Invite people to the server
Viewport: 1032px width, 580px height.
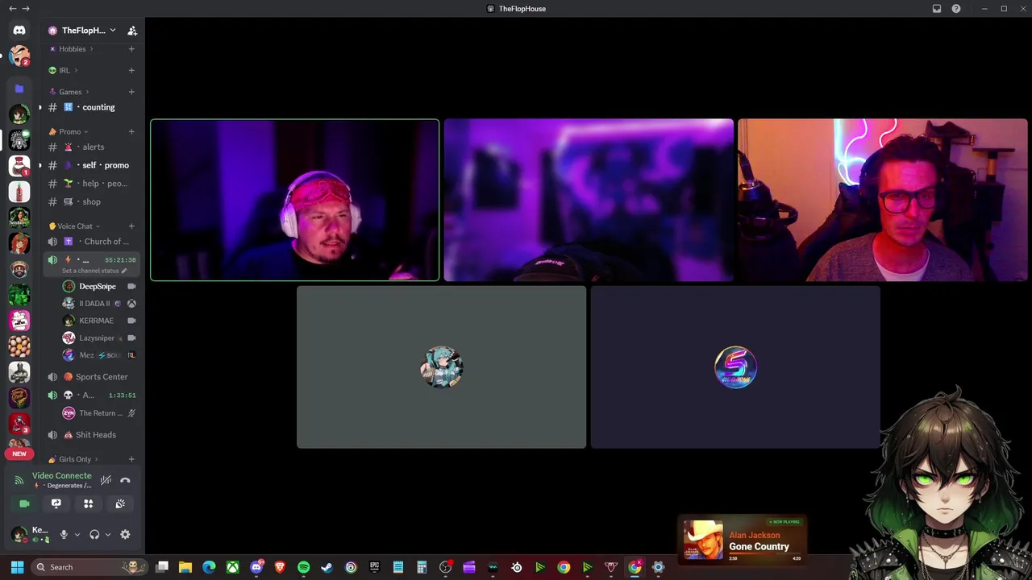[x=132, y=31]
